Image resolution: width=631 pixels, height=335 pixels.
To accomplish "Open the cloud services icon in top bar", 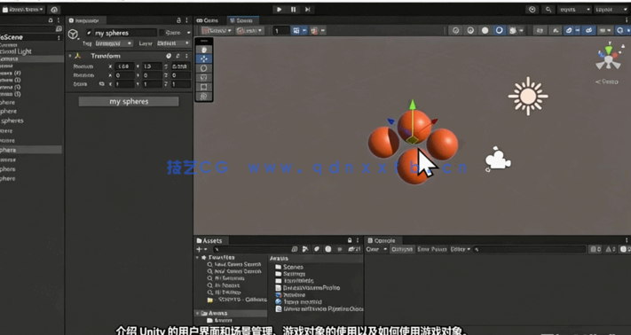I will coord(54,9).
